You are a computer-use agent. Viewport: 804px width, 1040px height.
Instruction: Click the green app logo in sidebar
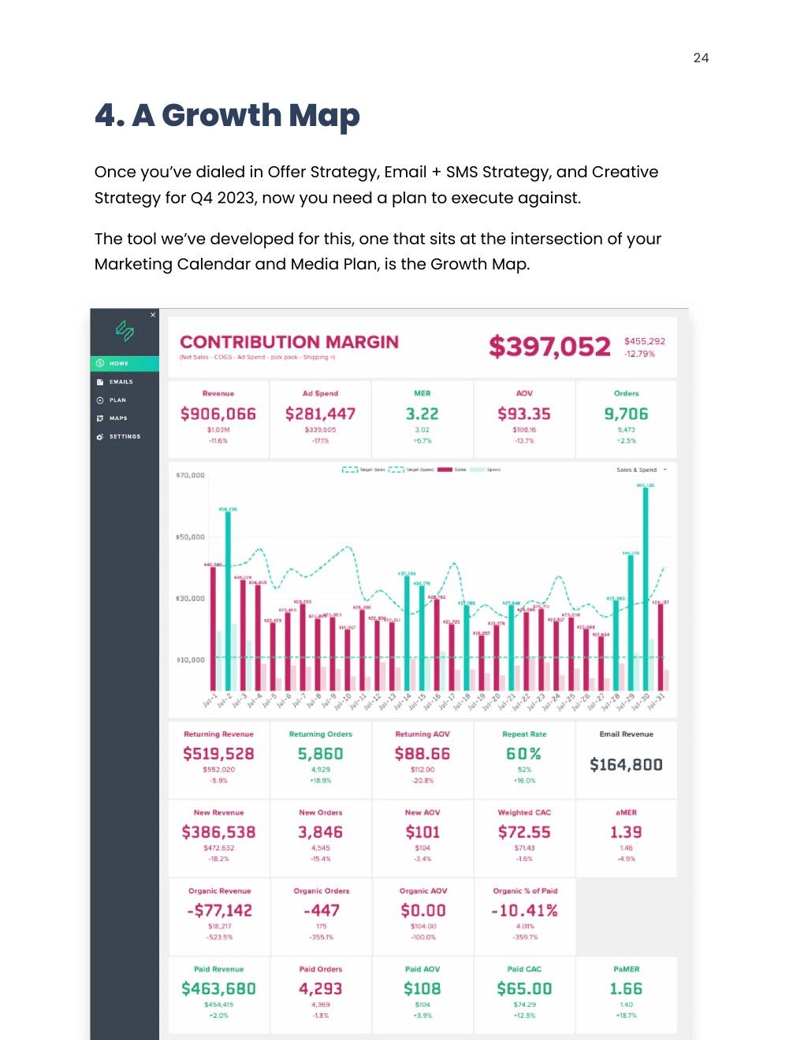click(125, 329)
